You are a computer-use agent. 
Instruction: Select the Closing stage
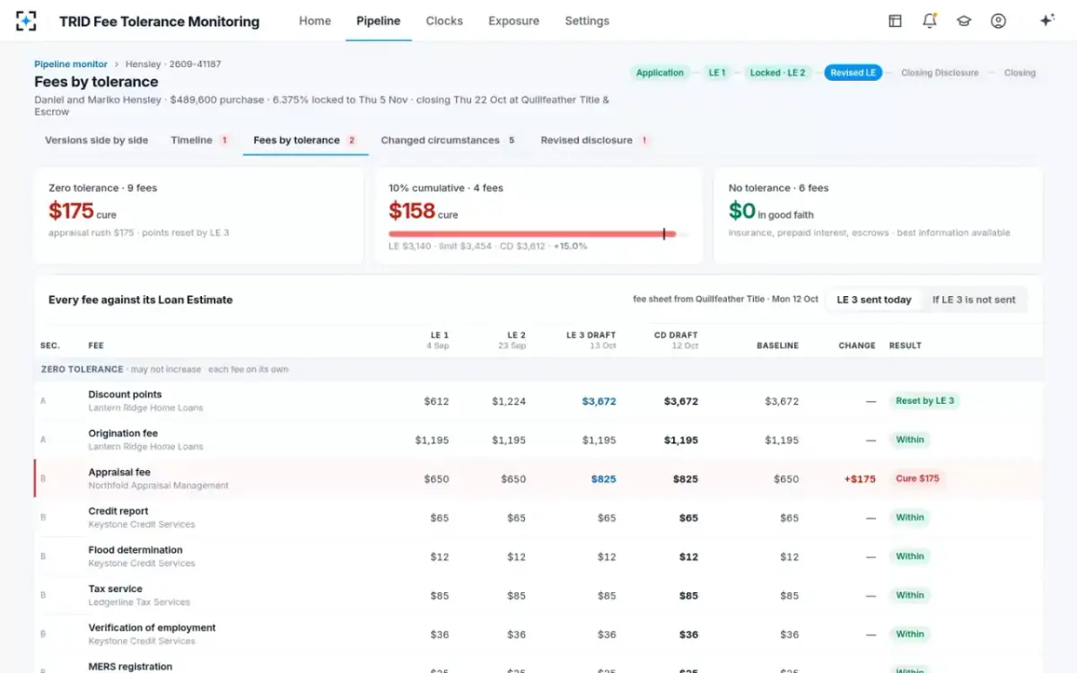[1020, 73]
